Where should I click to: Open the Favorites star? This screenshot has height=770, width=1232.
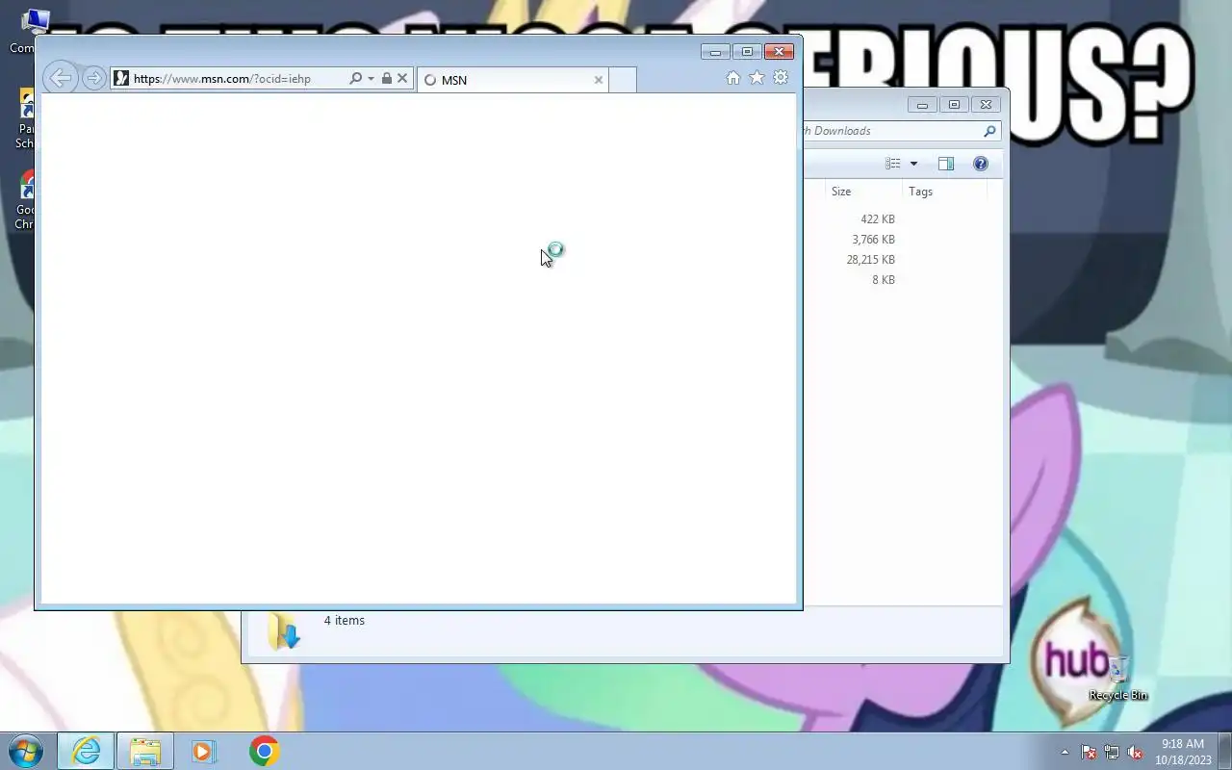point(757,78)
